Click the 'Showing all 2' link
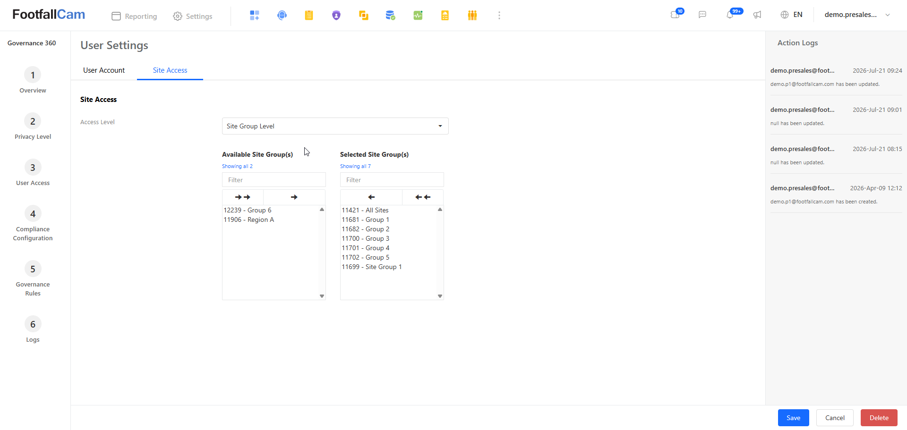The width and height of the screenshot is (907, 430). 237,166
